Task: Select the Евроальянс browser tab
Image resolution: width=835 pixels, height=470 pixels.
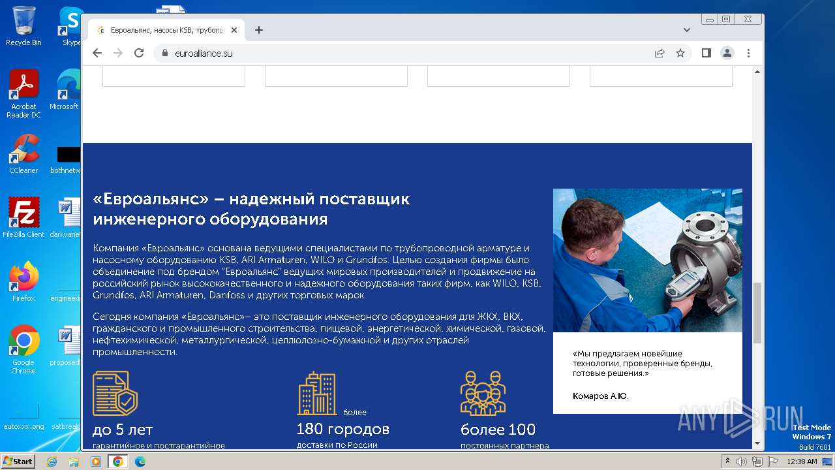Action: [x=166, y=30]
